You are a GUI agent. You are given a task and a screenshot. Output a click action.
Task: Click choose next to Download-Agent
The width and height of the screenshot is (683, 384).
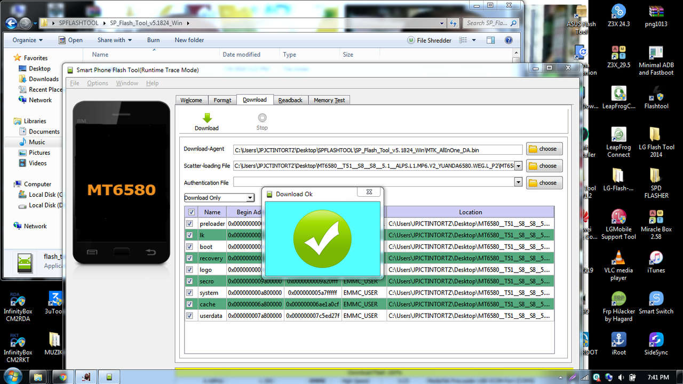tap(544, 149)
